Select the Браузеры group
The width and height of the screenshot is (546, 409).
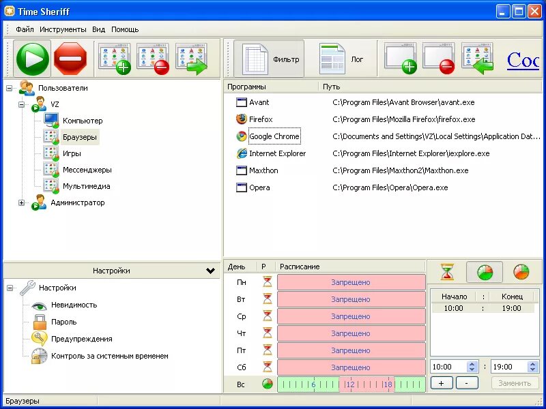(80, 137)
